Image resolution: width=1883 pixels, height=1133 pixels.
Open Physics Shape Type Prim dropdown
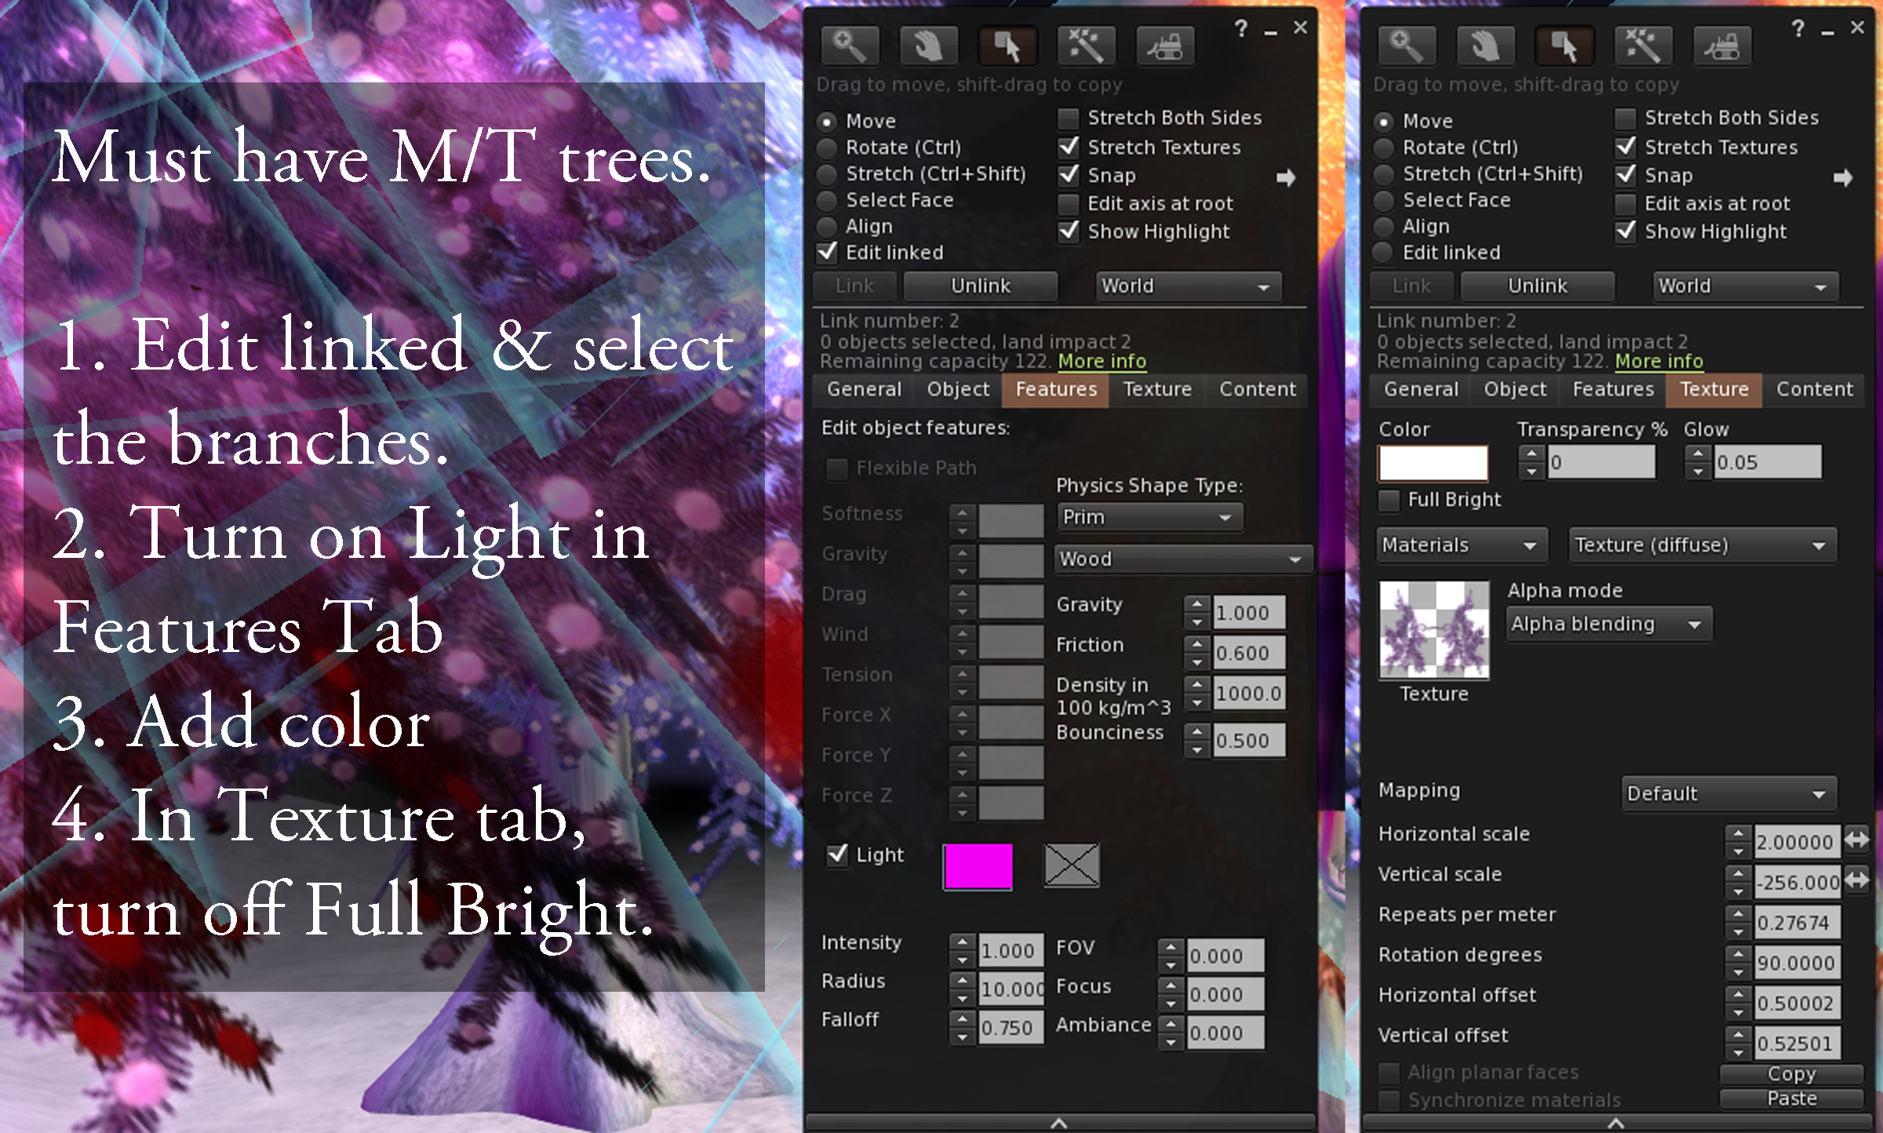(1149, 517)
